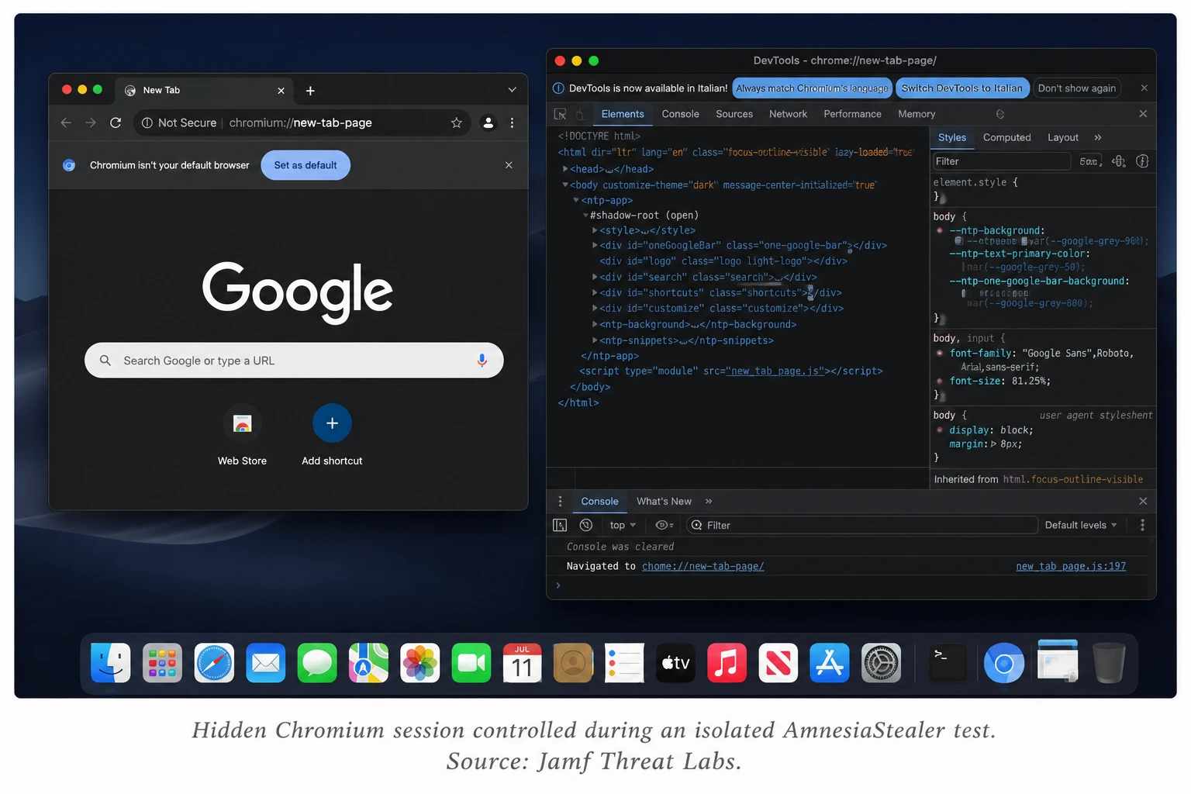Open DevTools settings gear
The height and width of the screenshot is (794, 1191).
tap(1000, 114)
